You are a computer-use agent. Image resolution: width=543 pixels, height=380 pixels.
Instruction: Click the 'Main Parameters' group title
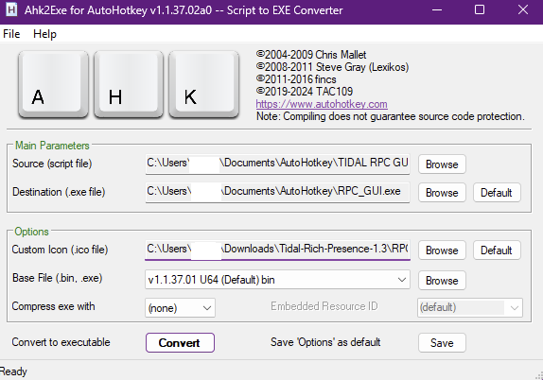click(x=52, y=146)
